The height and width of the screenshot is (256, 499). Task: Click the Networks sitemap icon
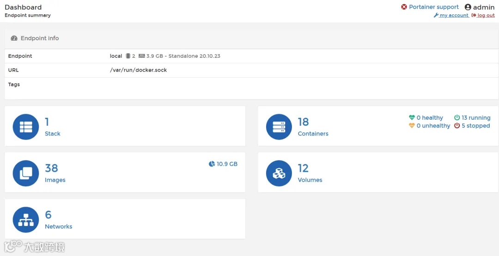pyautogui.click(x=26, y=219)
